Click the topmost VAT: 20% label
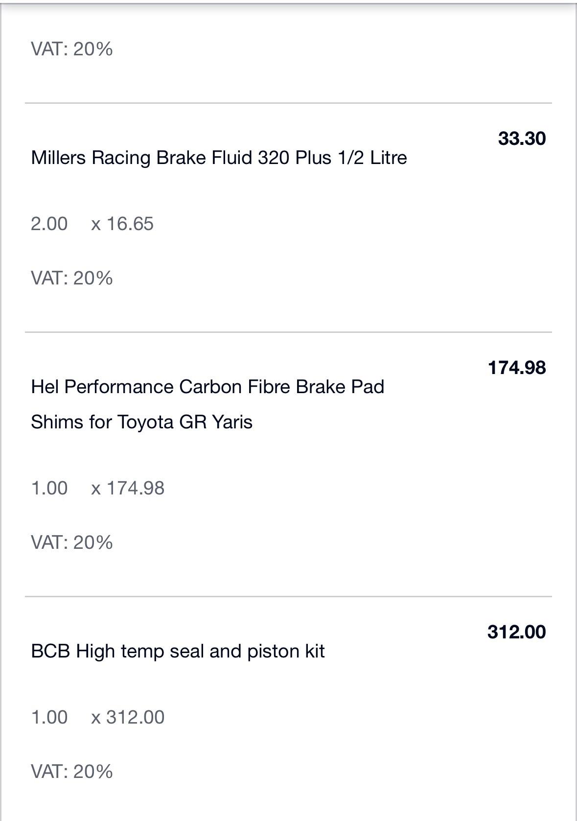 72,49
